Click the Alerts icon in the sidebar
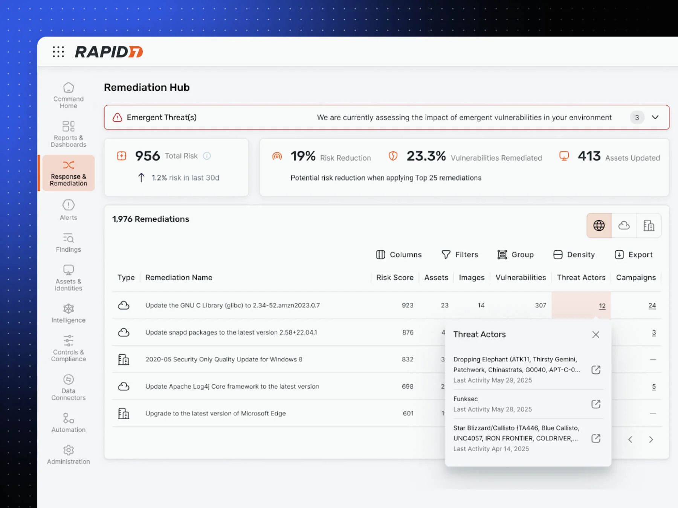This screenshot has height=508, width=678. point(68,204)
